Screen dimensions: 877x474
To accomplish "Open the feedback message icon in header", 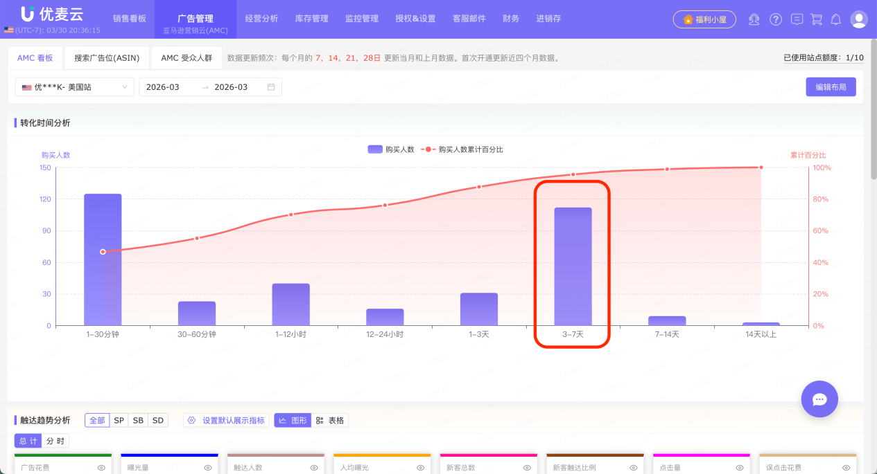I will coord(797,19).
